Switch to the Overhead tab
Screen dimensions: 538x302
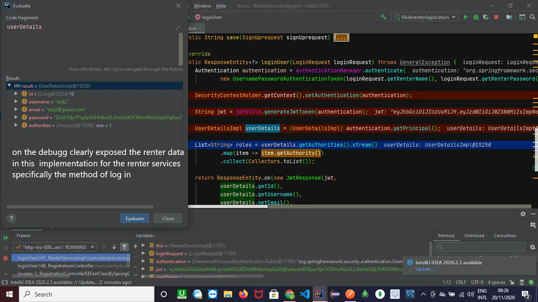474,236
